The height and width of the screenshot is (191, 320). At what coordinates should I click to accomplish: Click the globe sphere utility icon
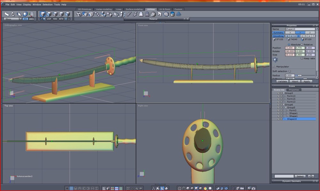point(153,14)
